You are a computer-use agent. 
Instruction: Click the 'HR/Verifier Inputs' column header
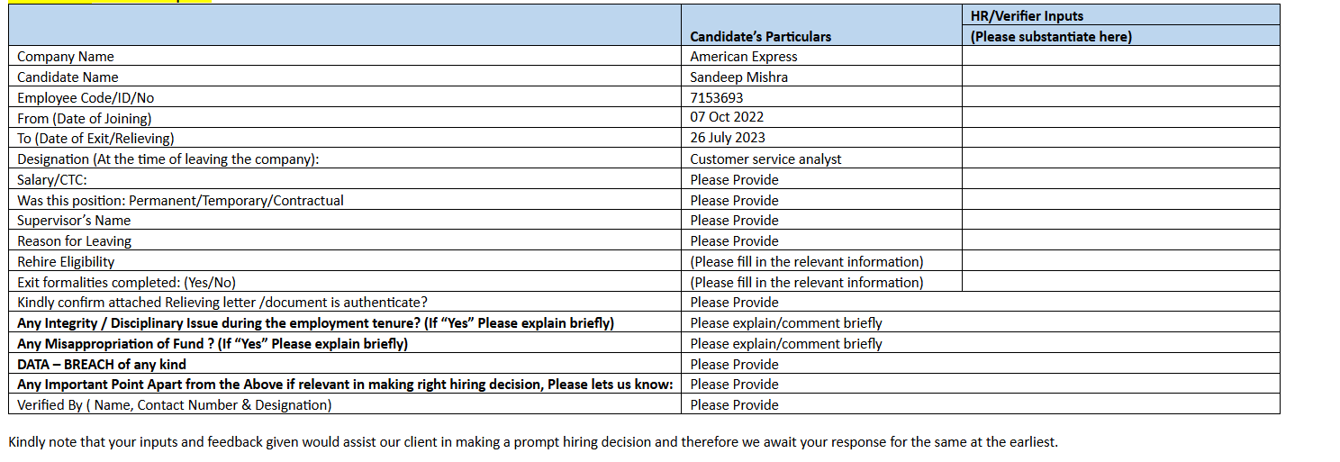click(1027, 16)
